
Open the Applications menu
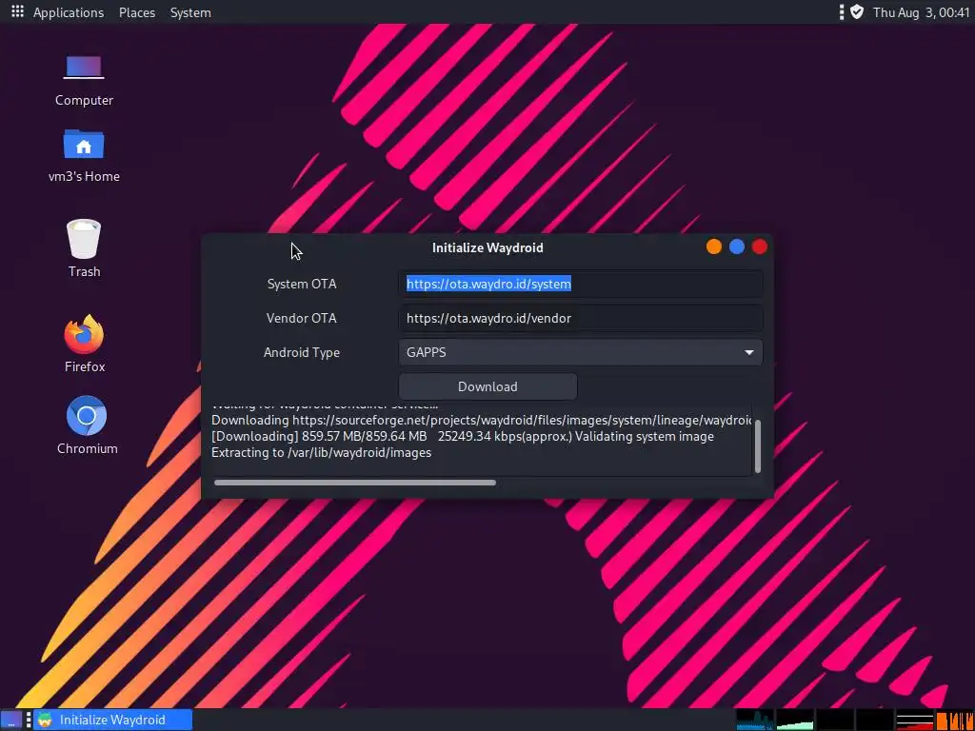pos(69,12)
